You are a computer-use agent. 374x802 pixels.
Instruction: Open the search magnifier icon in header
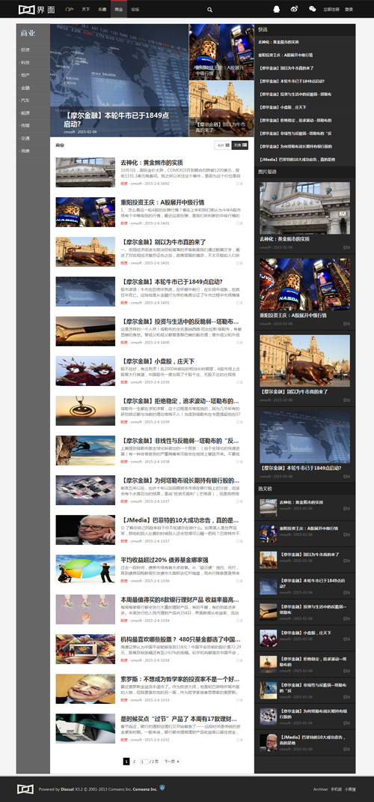coord(209,9)
